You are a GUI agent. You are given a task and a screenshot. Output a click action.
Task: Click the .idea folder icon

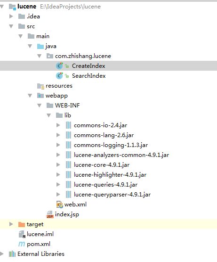(22, 16)
